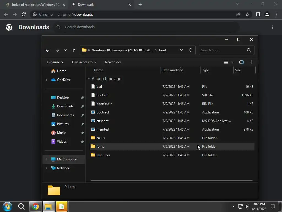The image size is (282, 212).
Task: Click the horizontal scrollbar in file list
Action: tap(171, 180)
